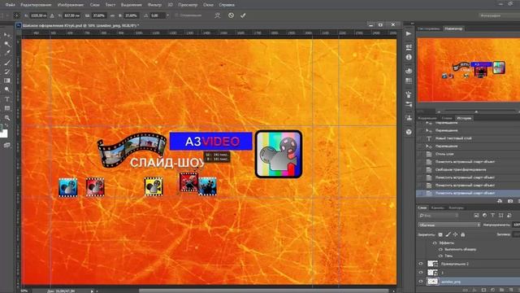
Task: Hide the Прямоугольник 2 layer
Action: pyautogui.click(x=421, y=264)
